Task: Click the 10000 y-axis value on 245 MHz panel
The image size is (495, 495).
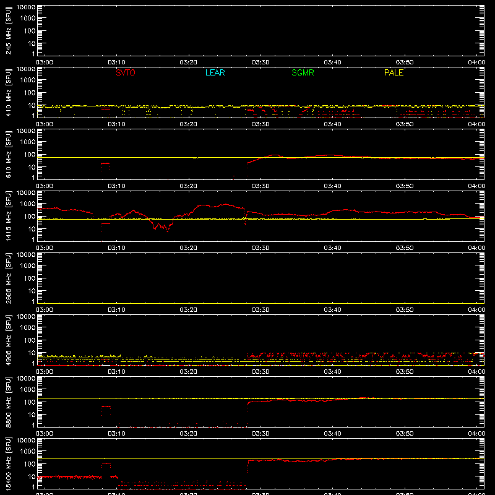Action: [26, 7]
